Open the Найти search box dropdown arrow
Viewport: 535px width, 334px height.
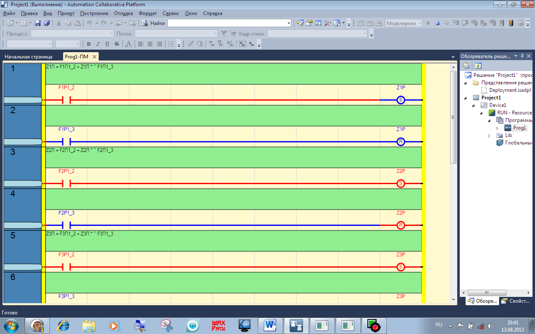click(x=288, y=23)
